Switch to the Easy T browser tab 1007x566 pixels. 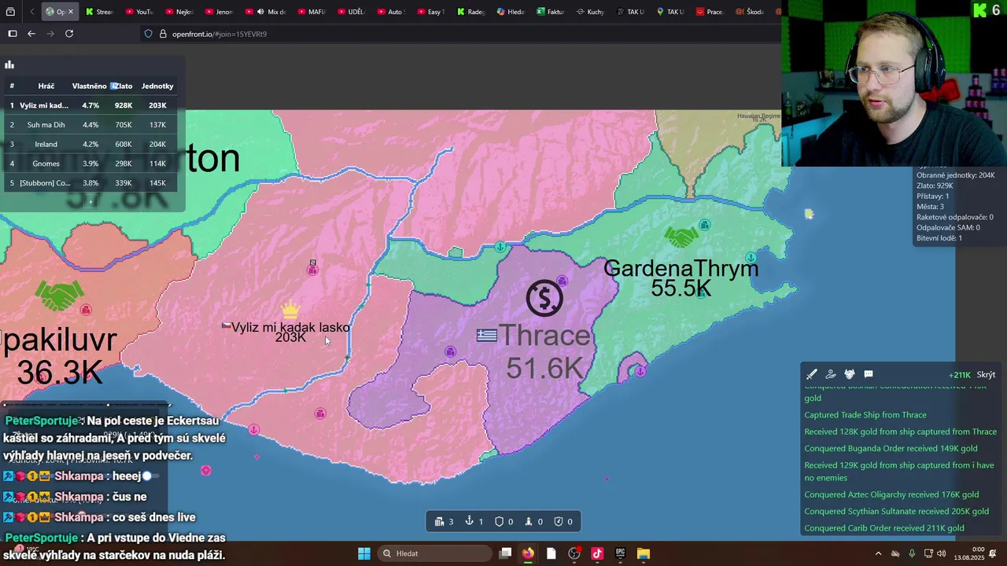431,12
